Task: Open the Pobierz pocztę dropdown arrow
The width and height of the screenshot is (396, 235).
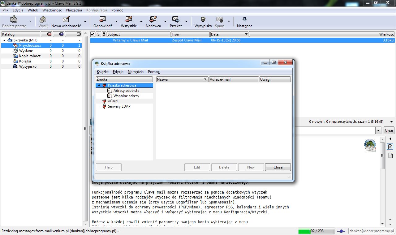Action: (30, 22)
